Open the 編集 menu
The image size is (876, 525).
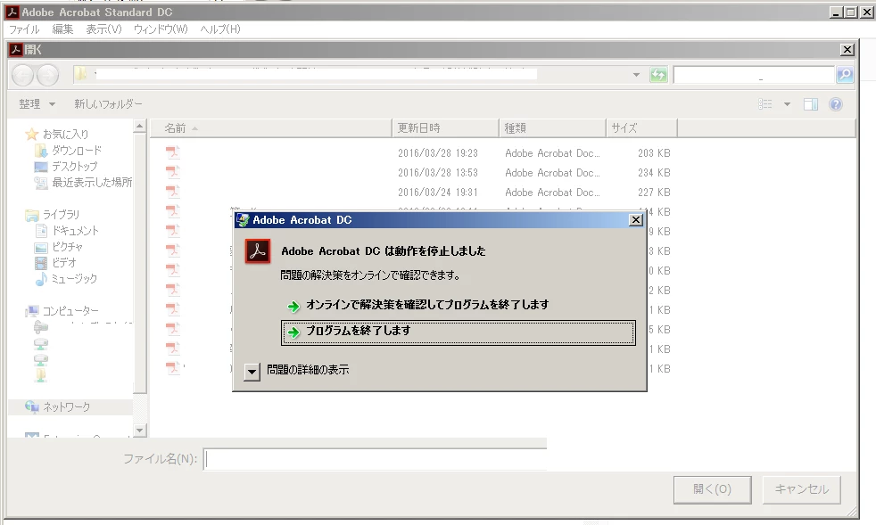(62, 29)
